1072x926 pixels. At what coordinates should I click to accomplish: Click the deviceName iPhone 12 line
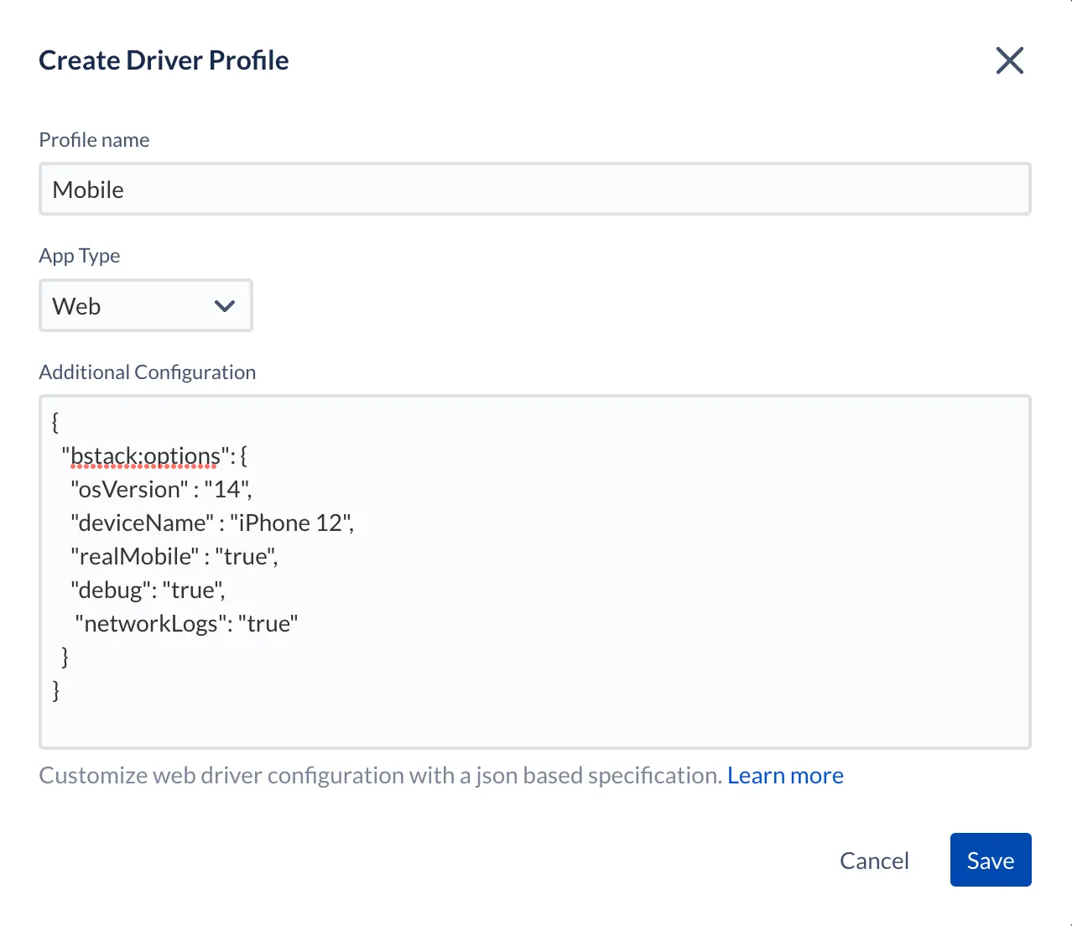coord(211,523)
